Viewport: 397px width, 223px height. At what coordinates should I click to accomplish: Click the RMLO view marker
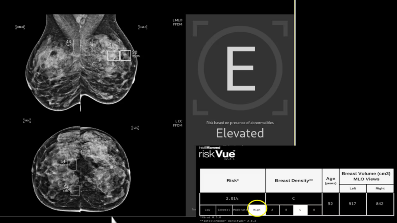[20, 27]
